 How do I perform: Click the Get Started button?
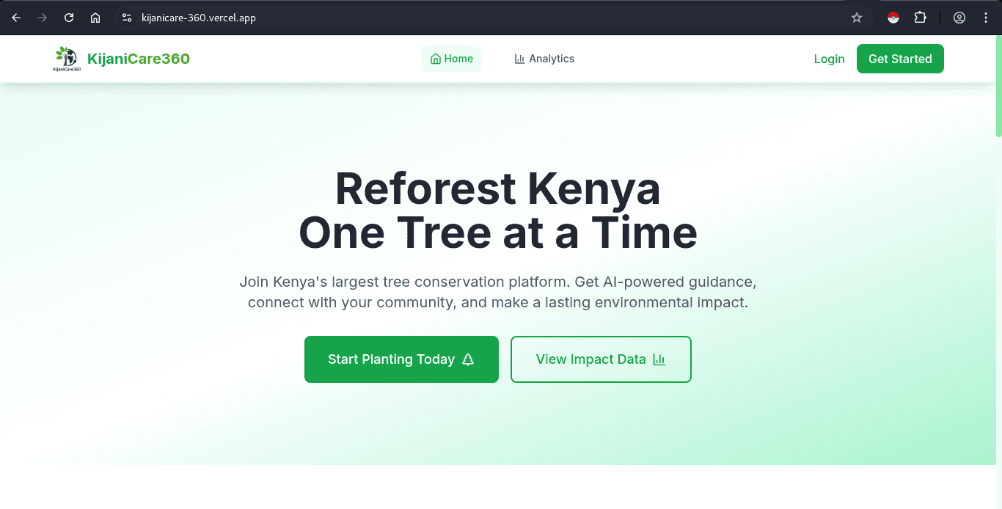[x=900, y=59]
